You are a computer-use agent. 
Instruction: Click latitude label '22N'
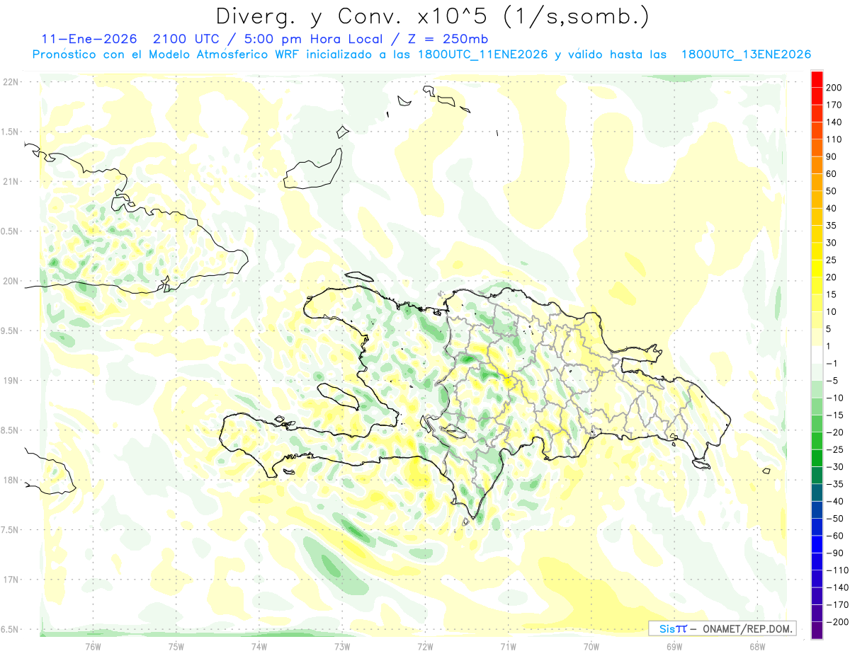(10, 82)
